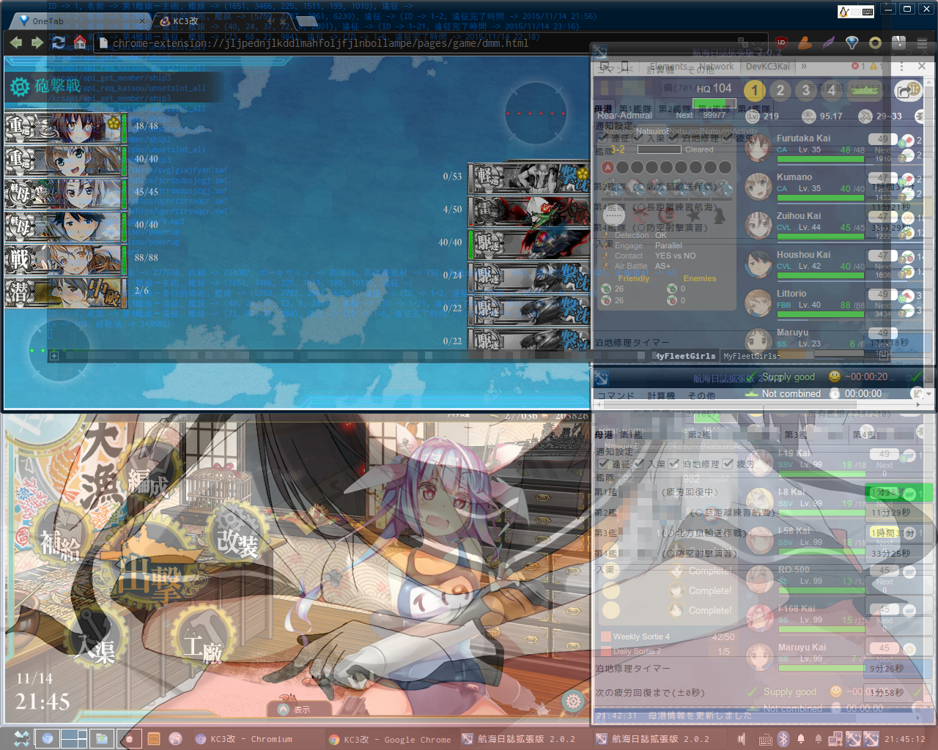
Task: Expand the plus box in console log
Action: coord(53,356)
